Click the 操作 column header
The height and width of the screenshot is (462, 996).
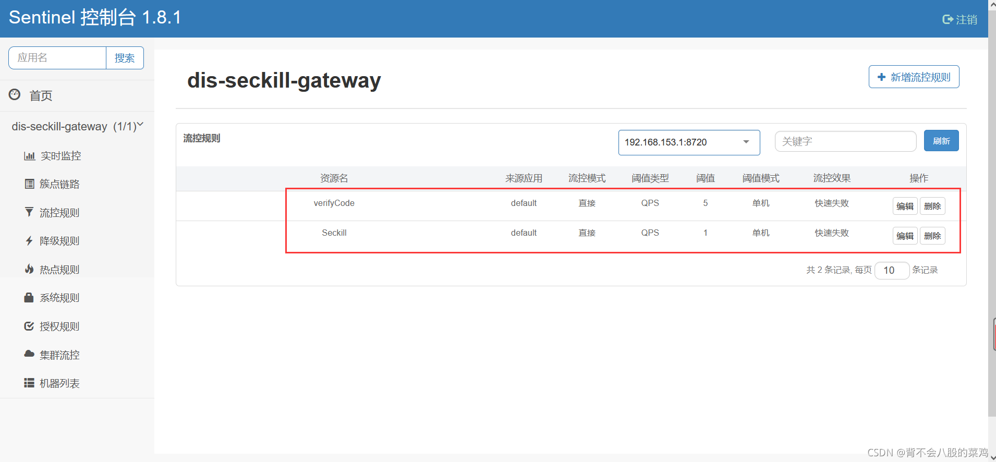tap(919, 178)
